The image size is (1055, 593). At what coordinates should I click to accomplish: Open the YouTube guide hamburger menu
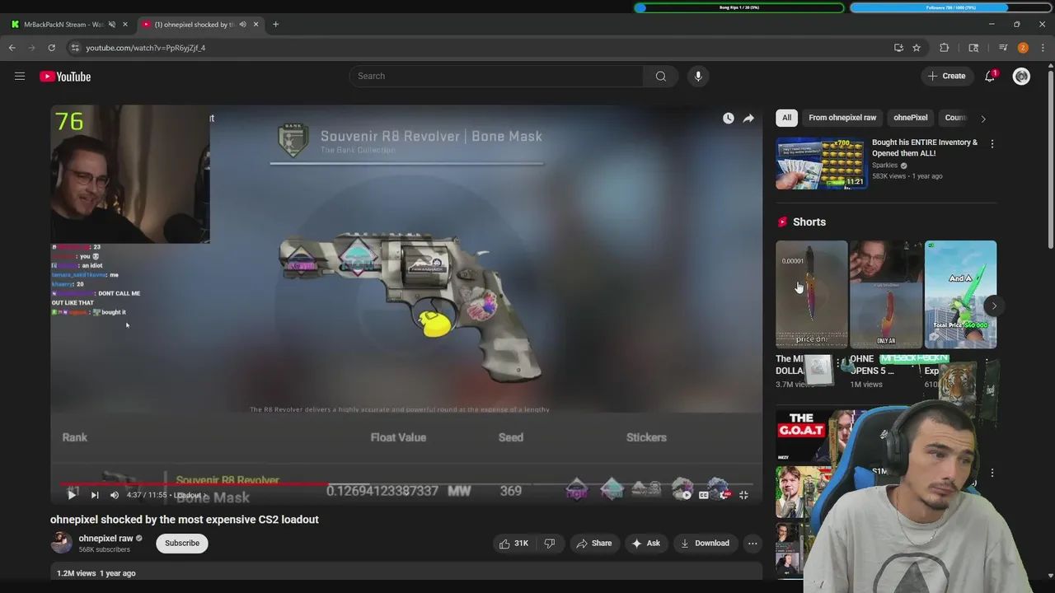(20, 77)
